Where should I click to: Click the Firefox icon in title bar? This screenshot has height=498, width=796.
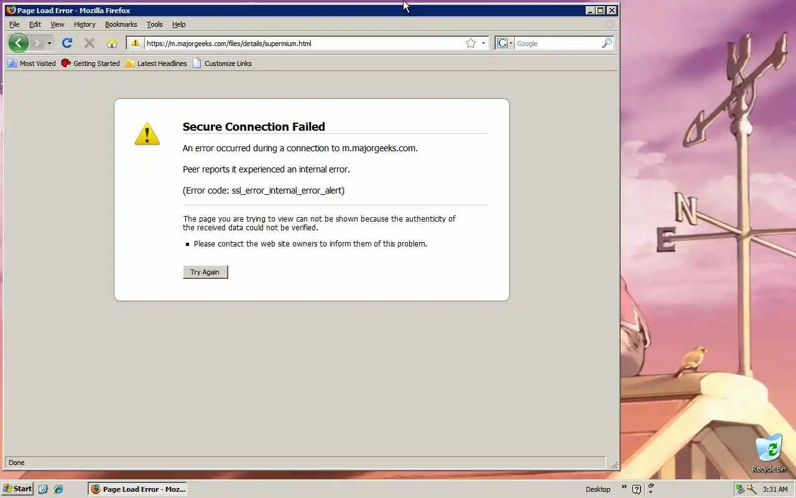(x=11, y=10)
